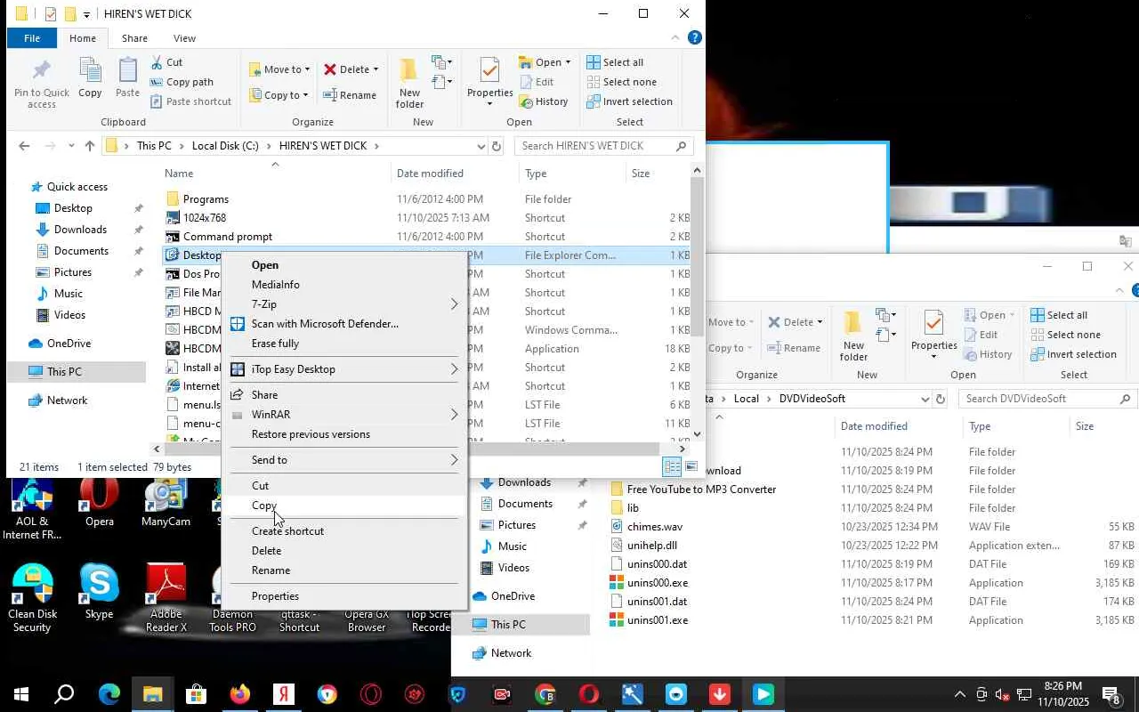Open the Clean Disk Security desktop icon

click(32, 598)
